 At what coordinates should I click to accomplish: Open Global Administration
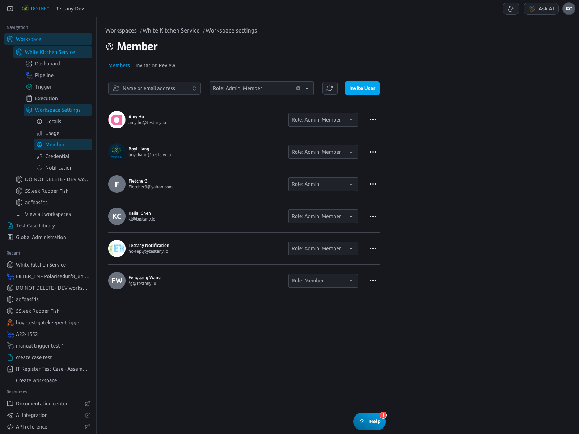pyautogui.click(x=48, y=237)
